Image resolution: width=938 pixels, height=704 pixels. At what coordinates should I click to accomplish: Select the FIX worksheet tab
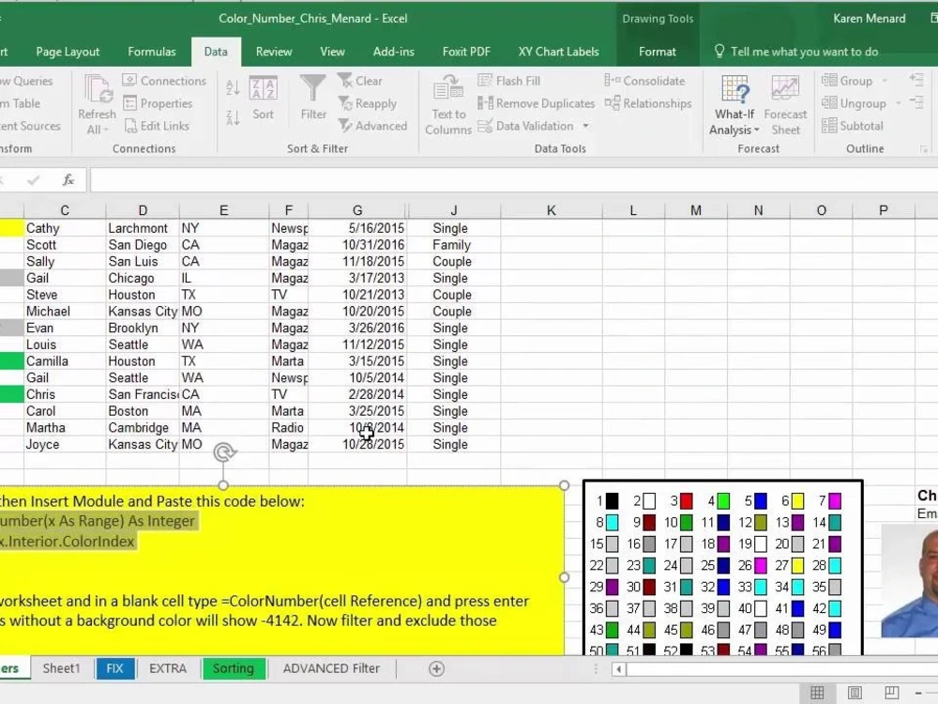coord(114,668)
